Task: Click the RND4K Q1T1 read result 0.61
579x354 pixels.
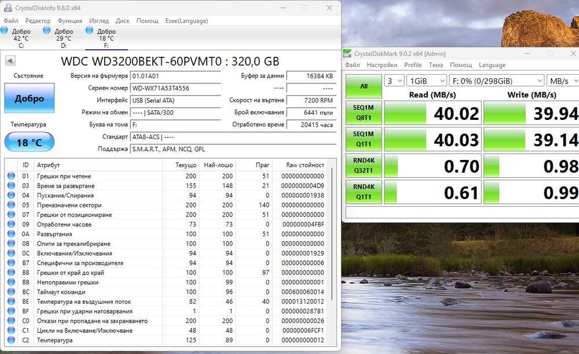Action: pos(433,192)
